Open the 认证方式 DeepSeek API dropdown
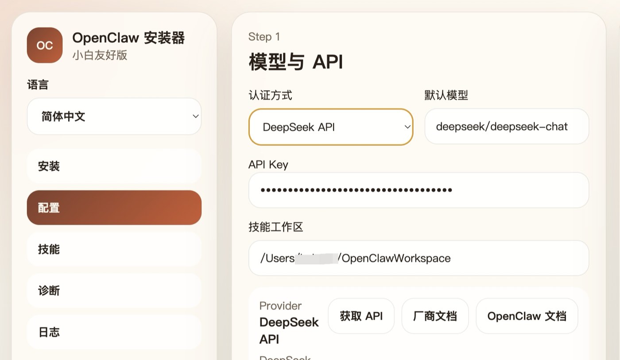Screen dimensions: 620x360 point(331,127)
